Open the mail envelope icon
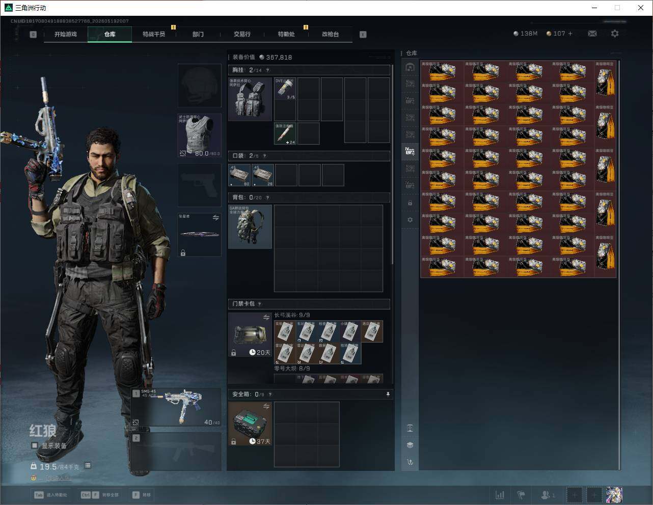Image resolution: width=653 pixels, height=505 pixels. pyautogui.click(x=592, y=34)
